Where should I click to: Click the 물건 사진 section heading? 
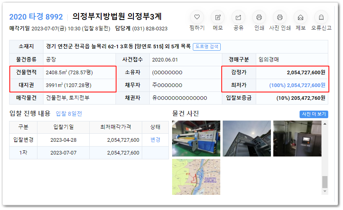coord(186,113)
